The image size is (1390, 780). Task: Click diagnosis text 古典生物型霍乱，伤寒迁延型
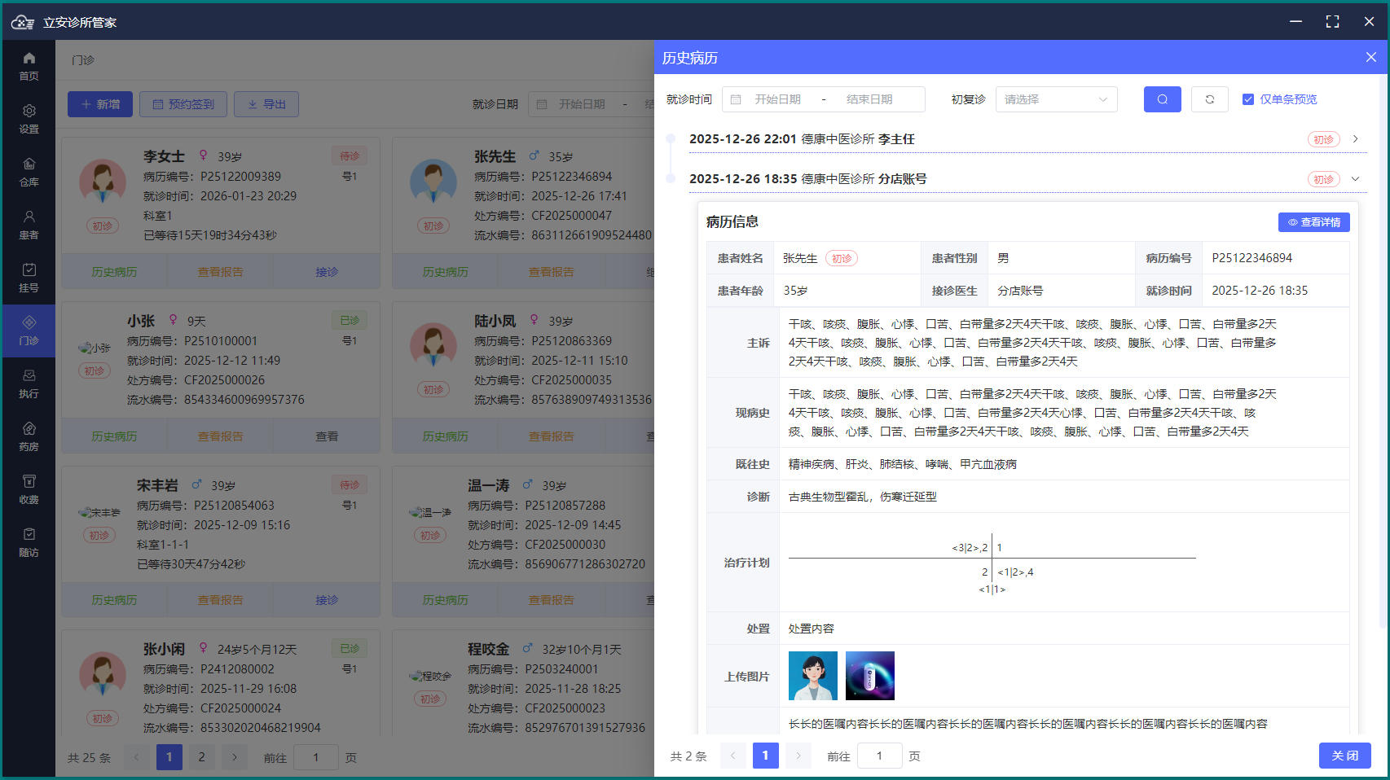862,497
